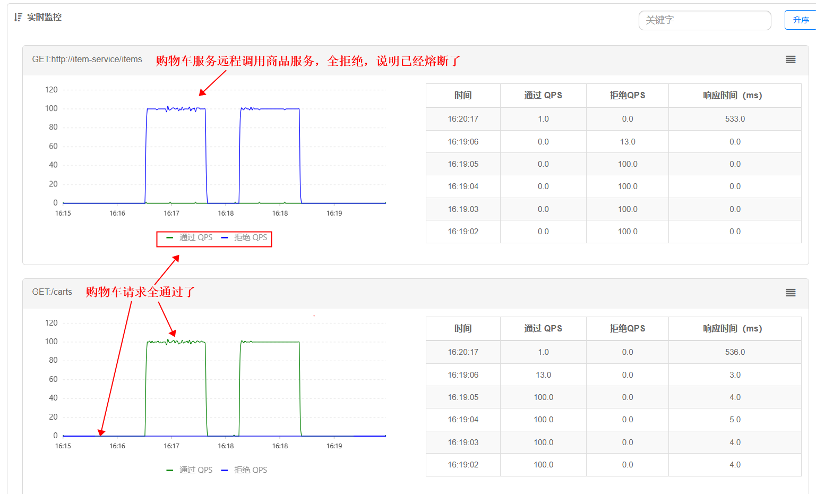Click the blue 拒绝 QPS plateau in the item-service chart
Screen dimensions: 816x494
[175, 109]
